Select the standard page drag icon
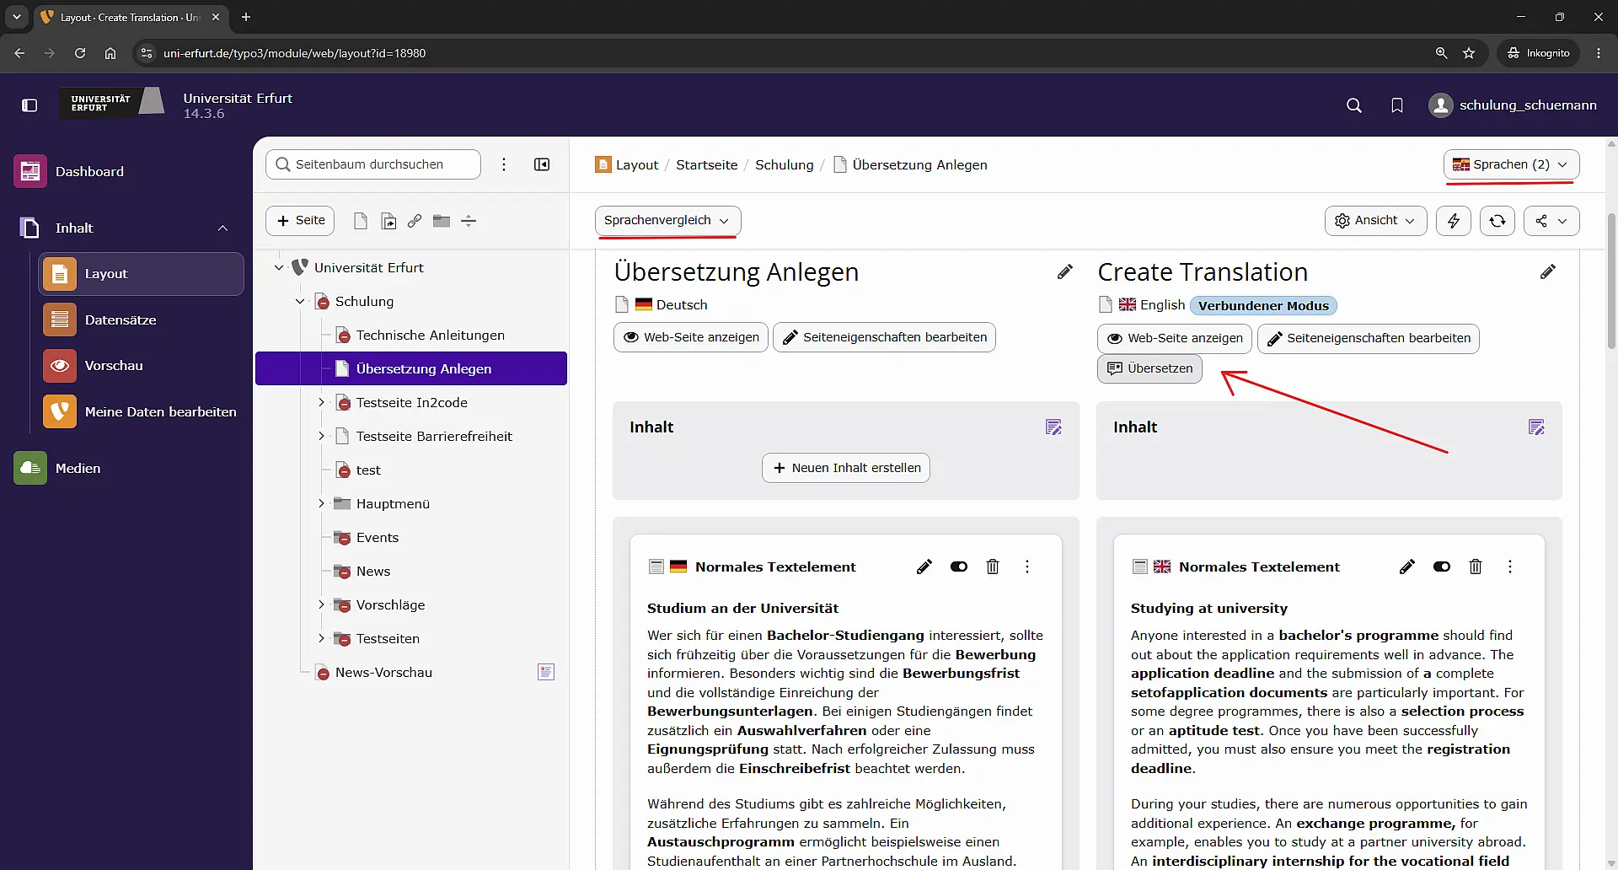This screenshot has width=1618, height=870. [x=360, y=221]
